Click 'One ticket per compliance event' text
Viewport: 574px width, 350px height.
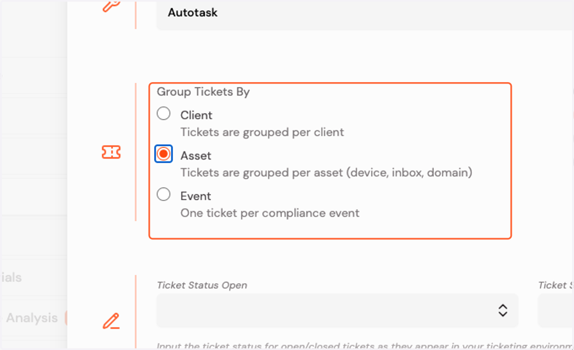point(270,213)
